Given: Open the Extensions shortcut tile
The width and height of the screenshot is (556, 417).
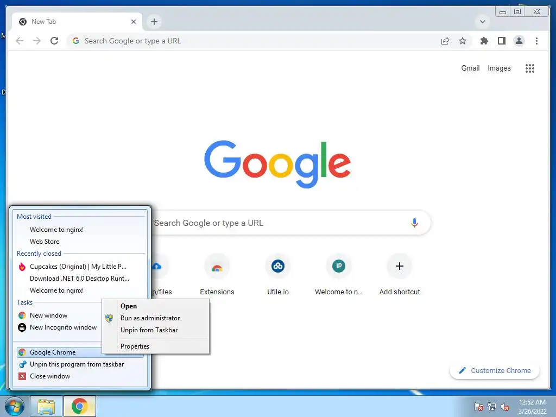Looking at the screenshot, I should coord(217,275).
